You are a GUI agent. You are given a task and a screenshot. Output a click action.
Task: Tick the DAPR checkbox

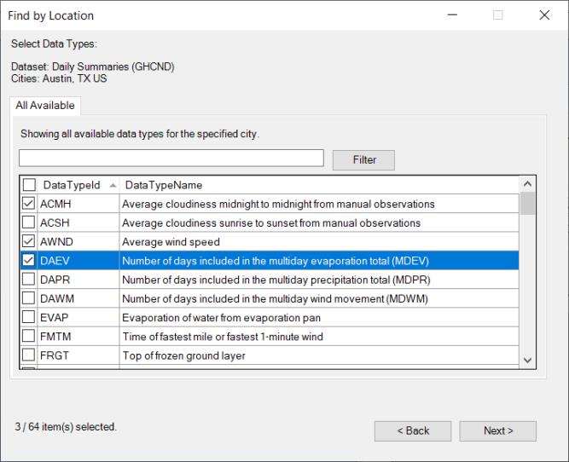click(x=29, y=279)
